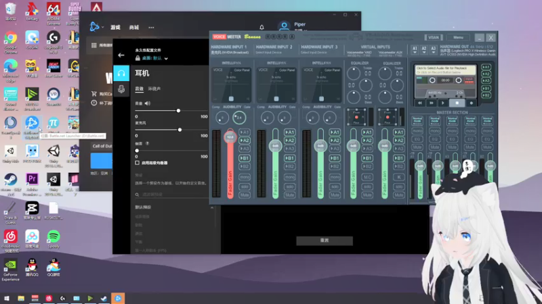The image size is (542, 304).
Task: Toggle solo on Hardware Input 2
Action: tap(290, 186)
